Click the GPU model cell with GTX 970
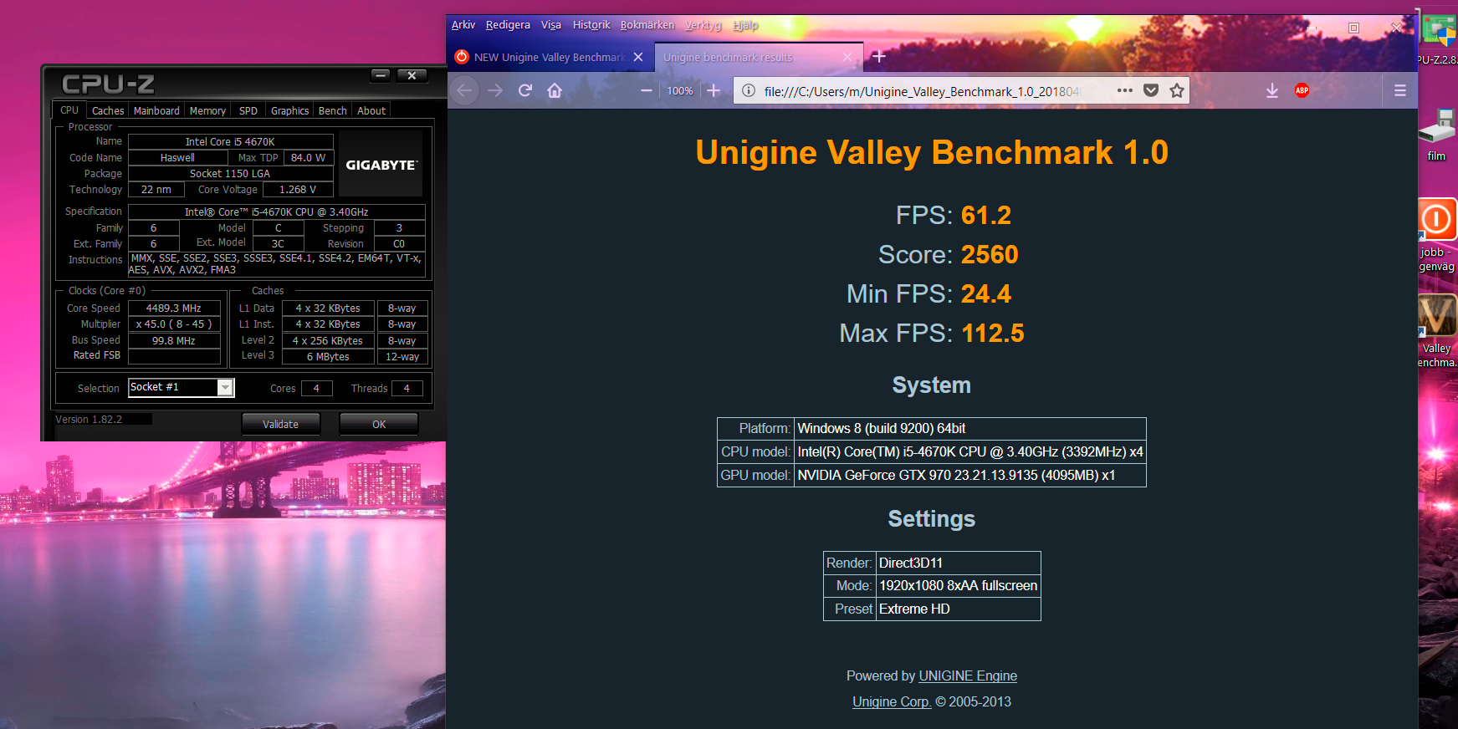 pyautogui.click(x=969, y=475)
